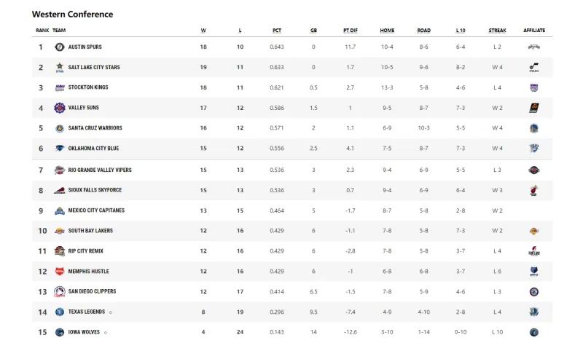Click Portland Trail Blazers affiliate logo
Screen dimensions: 583x343
(x=534, y=251)
